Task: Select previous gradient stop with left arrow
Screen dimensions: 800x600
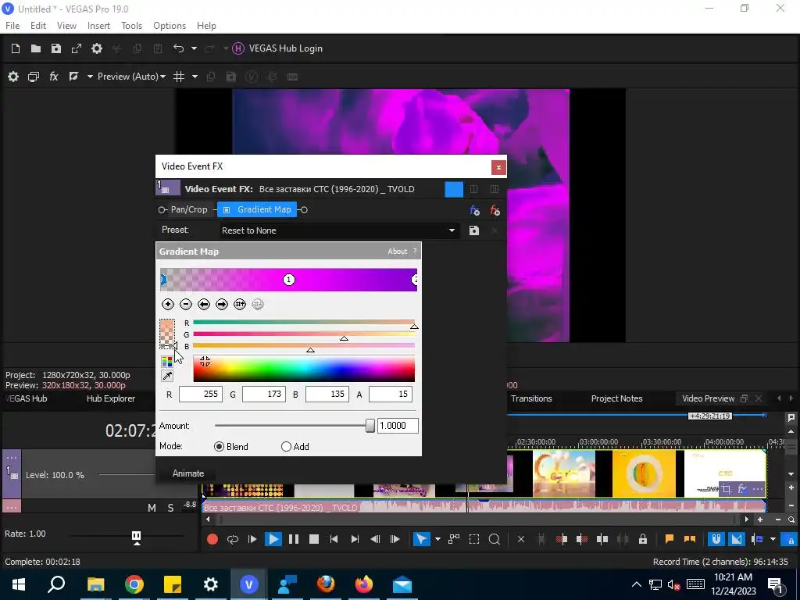Action: tap(204, 305)
